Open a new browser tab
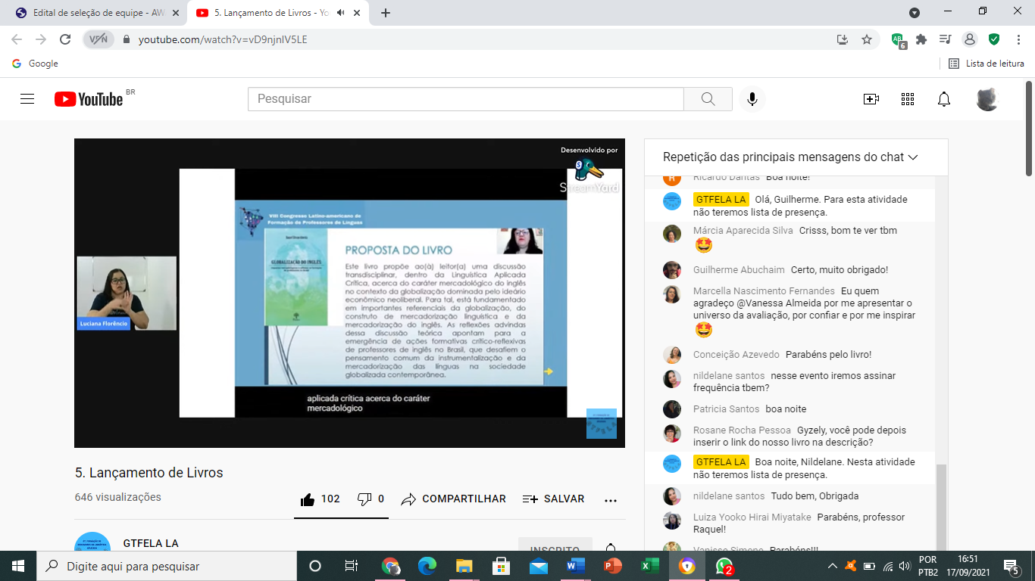Screen dimensions: 1035x581 point(386,13)
